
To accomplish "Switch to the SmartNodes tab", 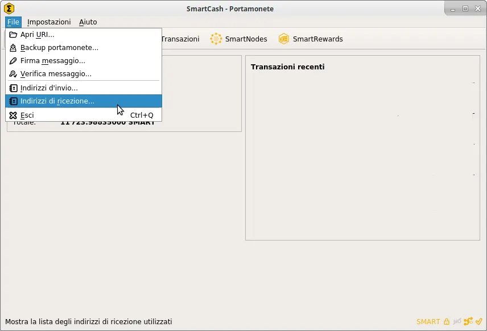I will point(238,39).
